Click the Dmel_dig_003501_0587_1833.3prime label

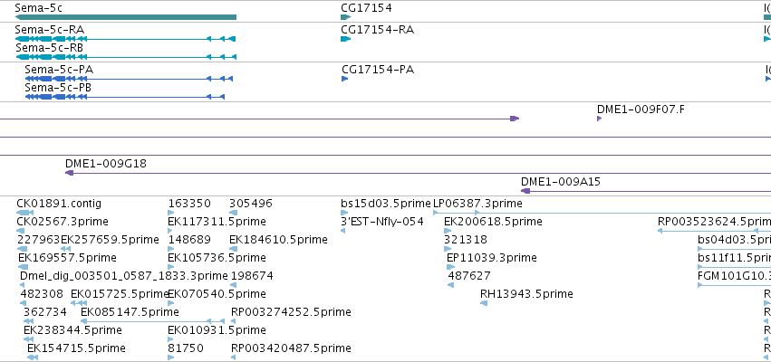pyautogui.click(x=124, y=275)
